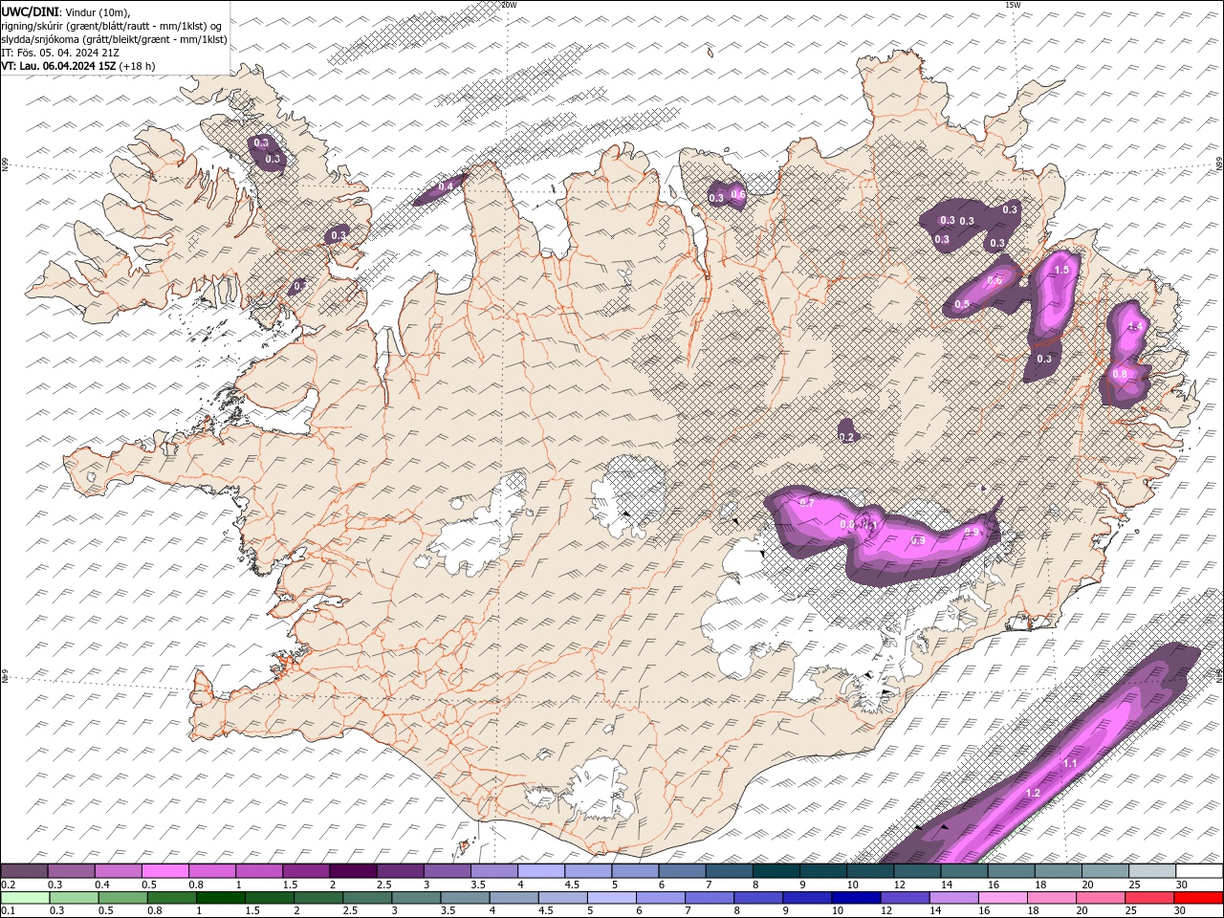The image size is (1224, 918).
Task: Click the 0.8 snowfall value in the east
Action: tap(1120, 374)
